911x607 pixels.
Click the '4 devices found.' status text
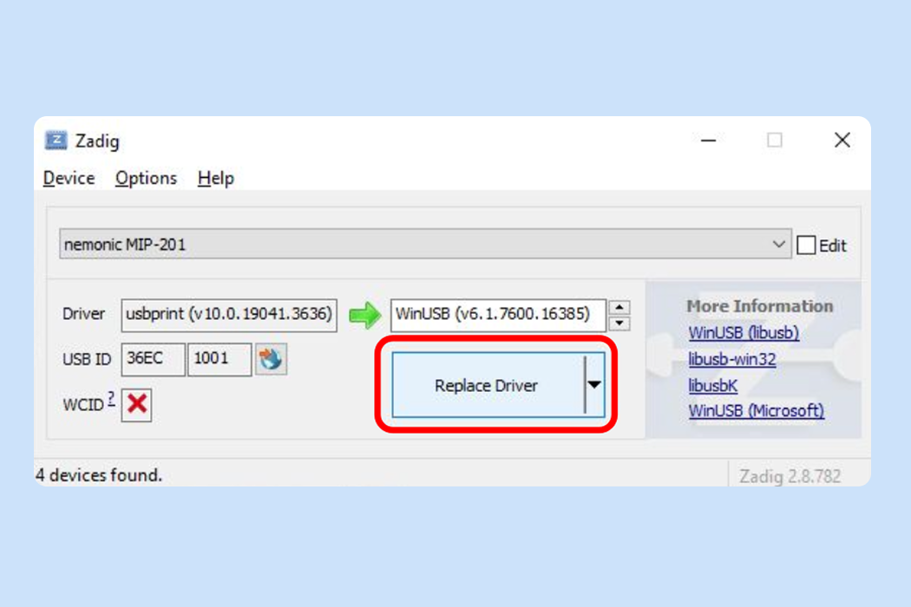99,475
